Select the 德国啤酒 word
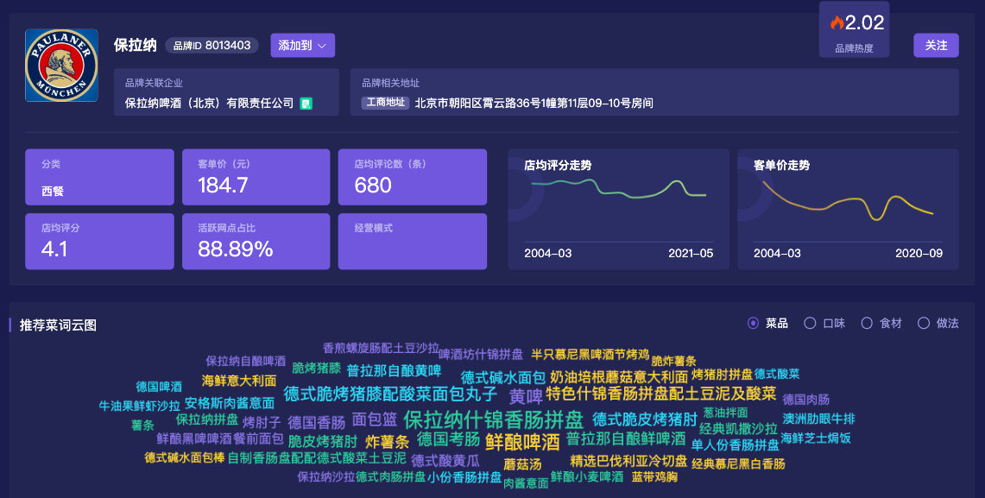 click(x=159, y=386)
